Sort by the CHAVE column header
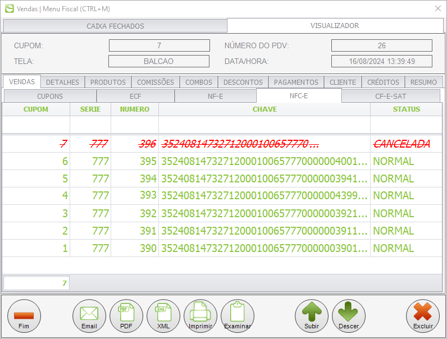 [x=264, y=109]
